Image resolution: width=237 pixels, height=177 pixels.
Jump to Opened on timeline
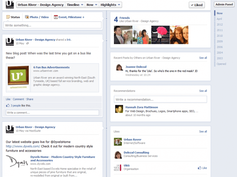[221, 64]
